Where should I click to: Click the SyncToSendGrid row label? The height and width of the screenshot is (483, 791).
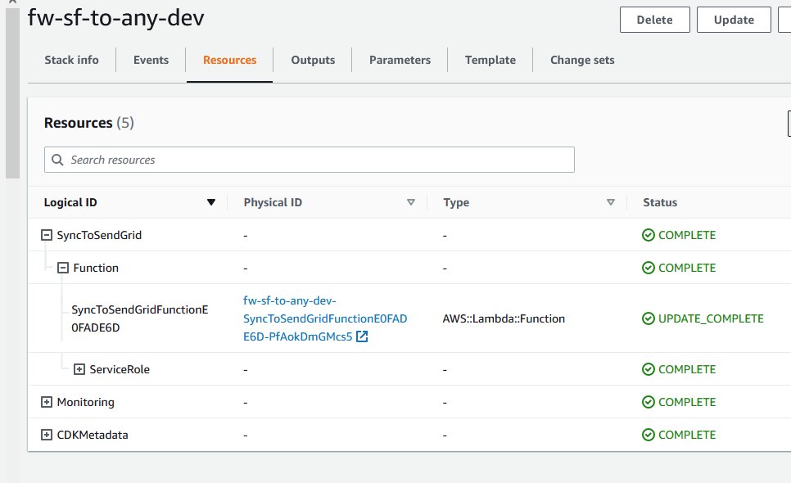tap(99, 235)
